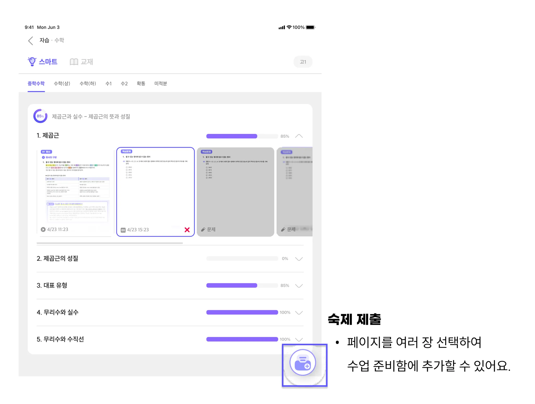This screenshot has width=535, height=404.
Task: Open the 확통 tab
Action: click(x=141, y=84)
